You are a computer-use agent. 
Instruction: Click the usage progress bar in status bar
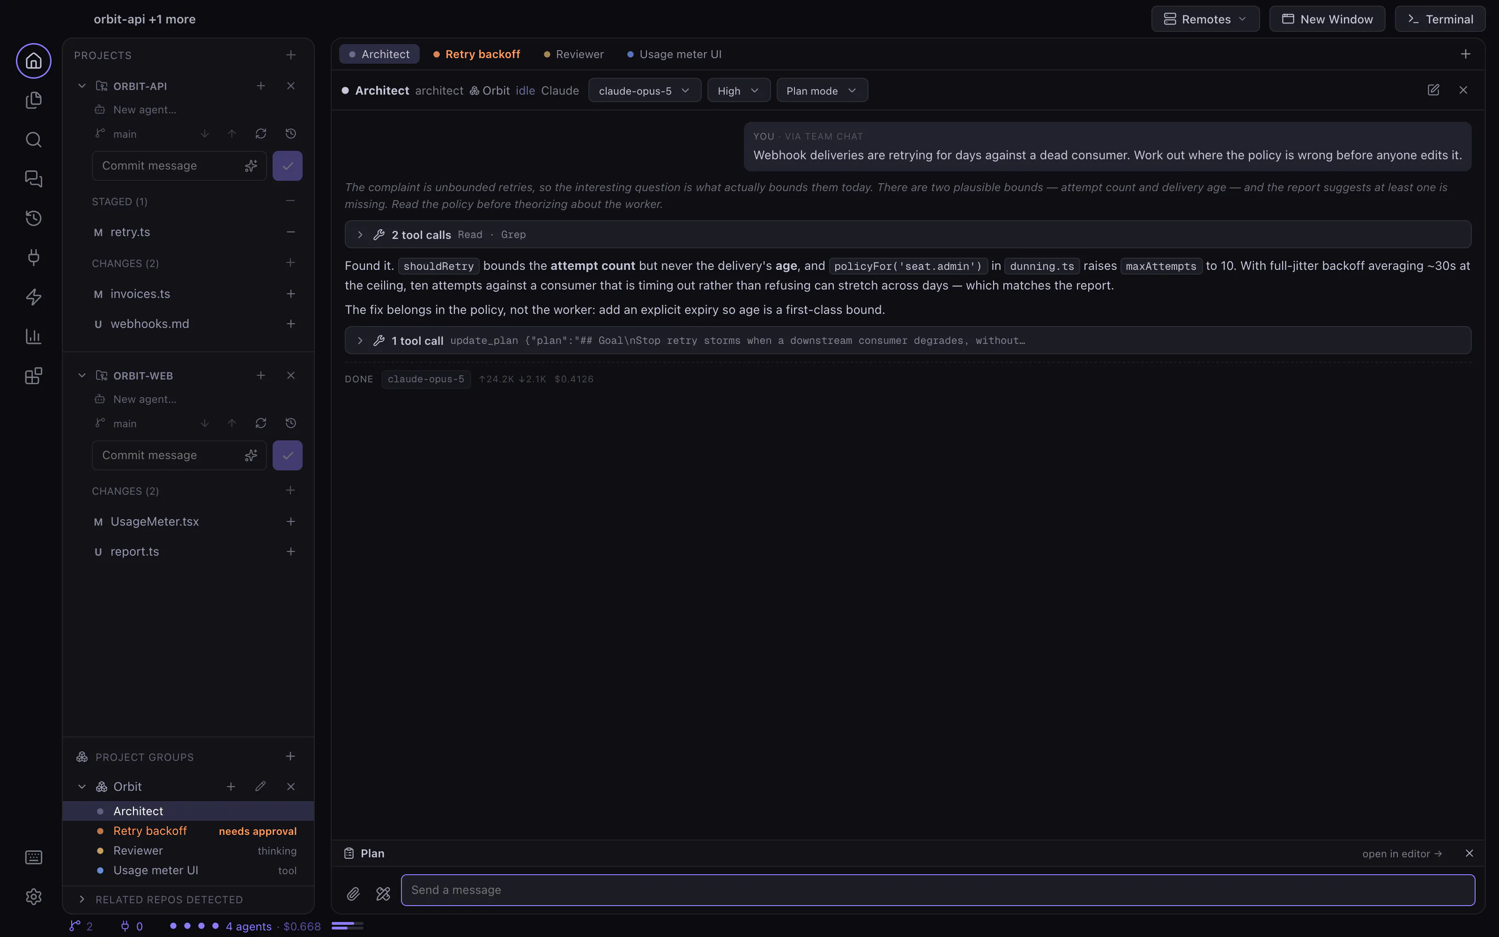347,926
